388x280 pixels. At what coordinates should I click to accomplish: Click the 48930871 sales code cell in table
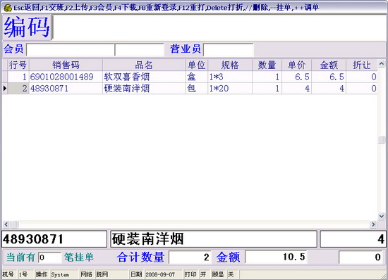pos(66,89)
